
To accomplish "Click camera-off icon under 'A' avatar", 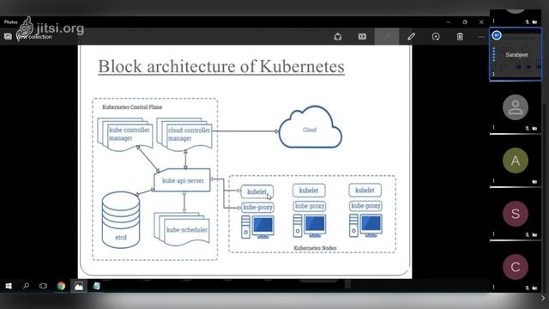I will tap(534, 182).
